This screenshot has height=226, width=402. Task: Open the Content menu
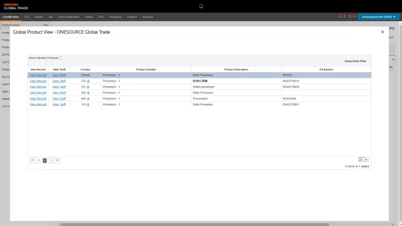point(132,17)
